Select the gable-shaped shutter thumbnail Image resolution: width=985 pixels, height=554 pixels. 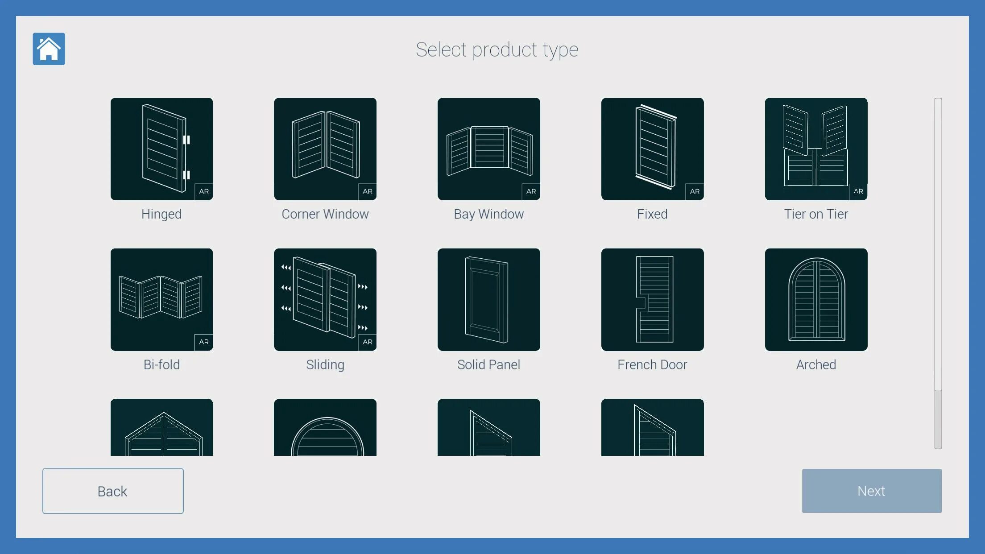tap(161, 427)
